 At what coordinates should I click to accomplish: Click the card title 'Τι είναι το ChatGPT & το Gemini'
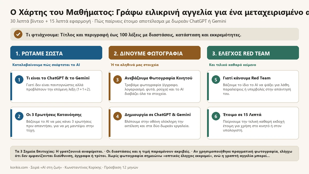click(58, 78)
